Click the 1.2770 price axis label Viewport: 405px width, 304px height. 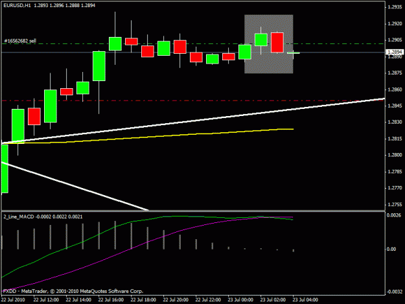[395, 188]
